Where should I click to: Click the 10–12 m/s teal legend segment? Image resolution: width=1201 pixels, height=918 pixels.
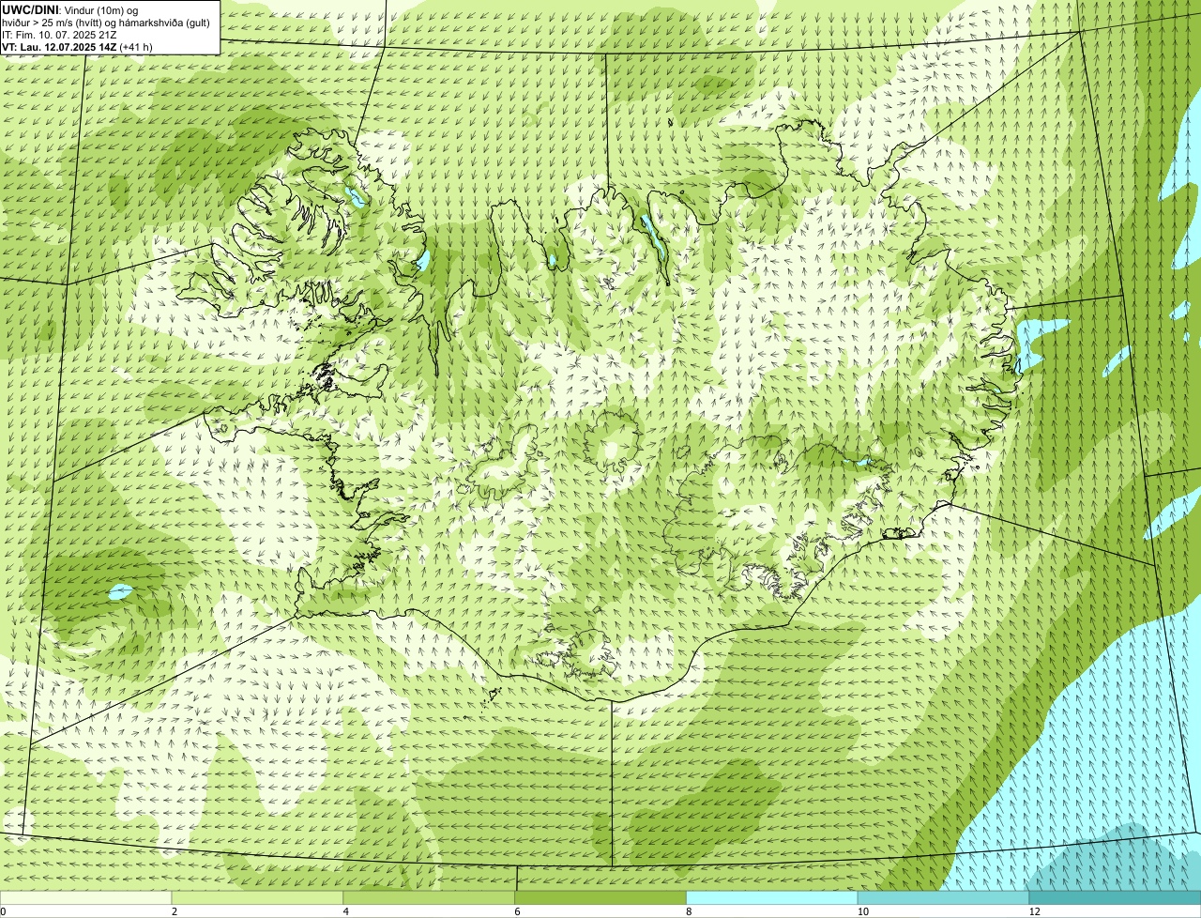tap(944, 898)
